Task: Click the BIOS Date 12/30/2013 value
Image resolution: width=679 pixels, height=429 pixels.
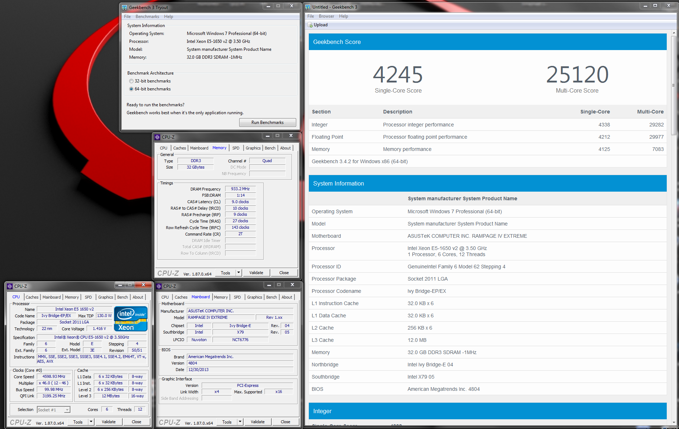Action: click(240, 370)
